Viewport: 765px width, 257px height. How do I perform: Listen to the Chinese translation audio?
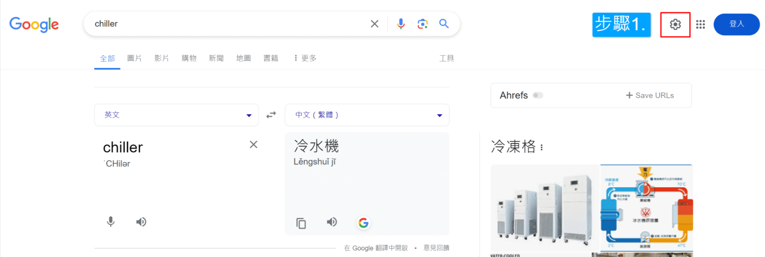[332, 222]
